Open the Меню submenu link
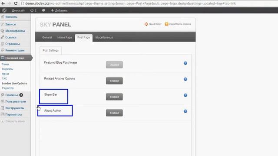 click(x=5, y=74)
